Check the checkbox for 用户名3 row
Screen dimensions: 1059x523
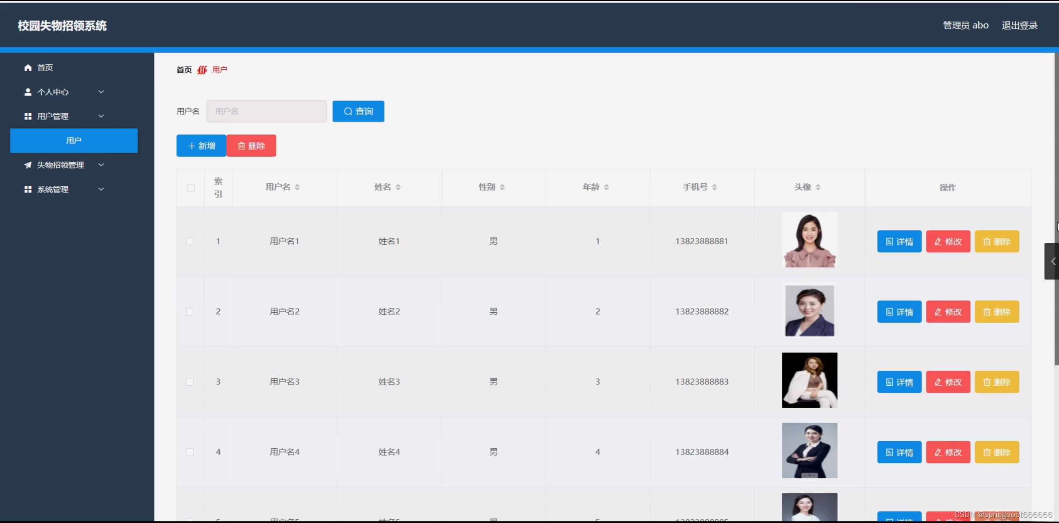190,382
